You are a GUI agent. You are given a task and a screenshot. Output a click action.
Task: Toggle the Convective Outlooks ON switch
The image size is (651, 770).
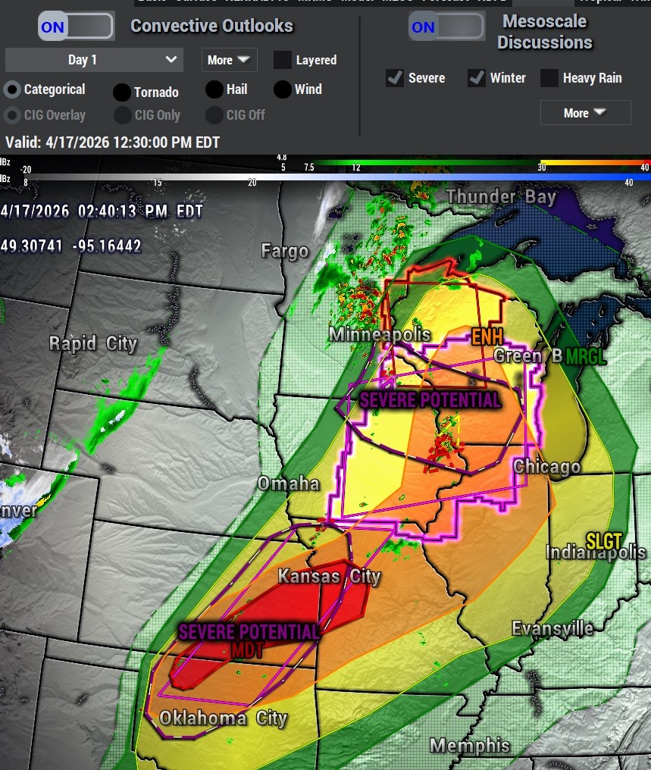click(x=76, y=27)
